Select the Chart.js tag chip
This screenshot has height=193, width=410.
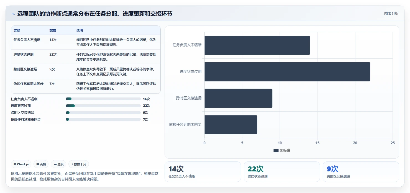pyautogui.click(x=21, y=164)
